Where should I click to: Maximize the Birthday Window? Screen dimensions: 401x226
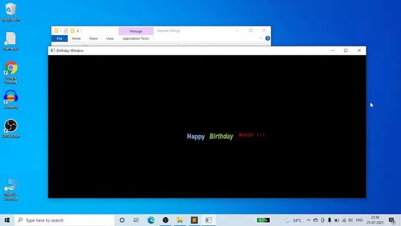point(346,50)
